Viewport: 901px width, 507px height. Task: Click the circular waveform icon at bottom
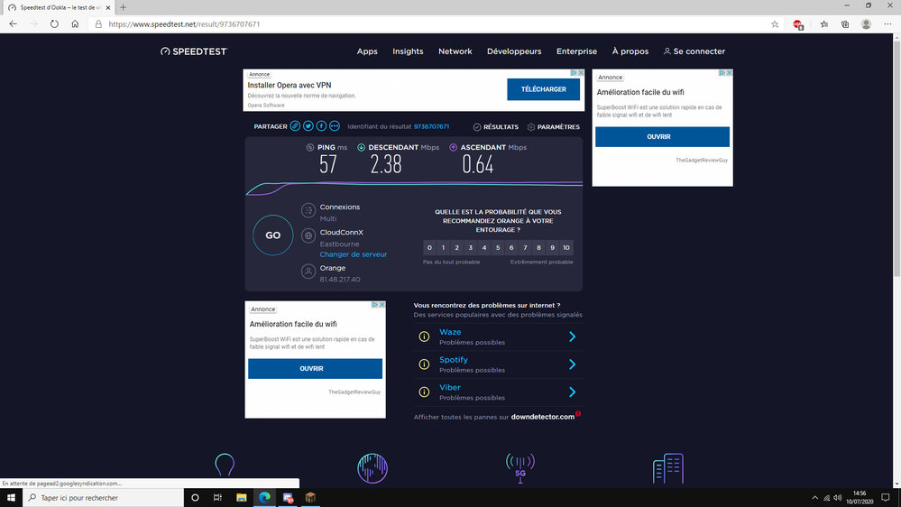[x=372, y=468]
